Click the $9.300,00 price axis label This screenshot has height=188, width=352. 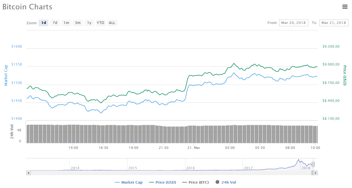click(331, 47)
